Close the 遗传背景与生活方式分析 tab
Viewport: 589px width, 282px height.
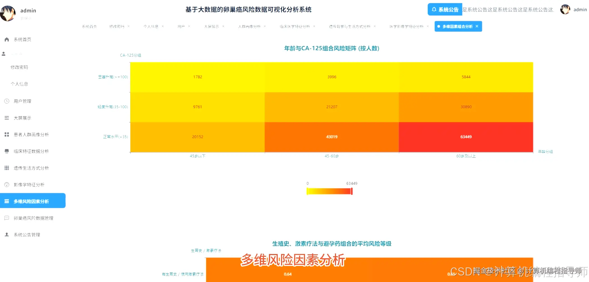pyautogui.click(x=375, y=26)
